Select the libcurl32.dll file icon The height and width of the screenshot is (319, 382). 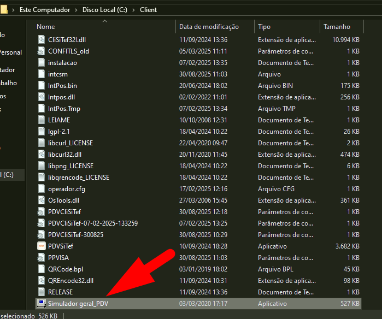[42, 155]
